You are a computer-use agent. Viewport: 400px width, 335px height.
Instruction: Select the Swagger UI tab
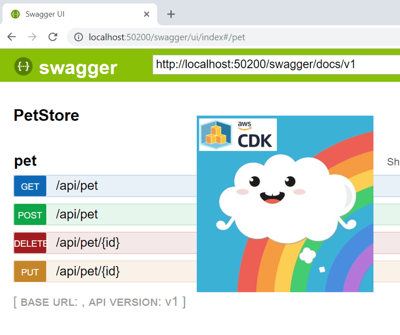79,14
